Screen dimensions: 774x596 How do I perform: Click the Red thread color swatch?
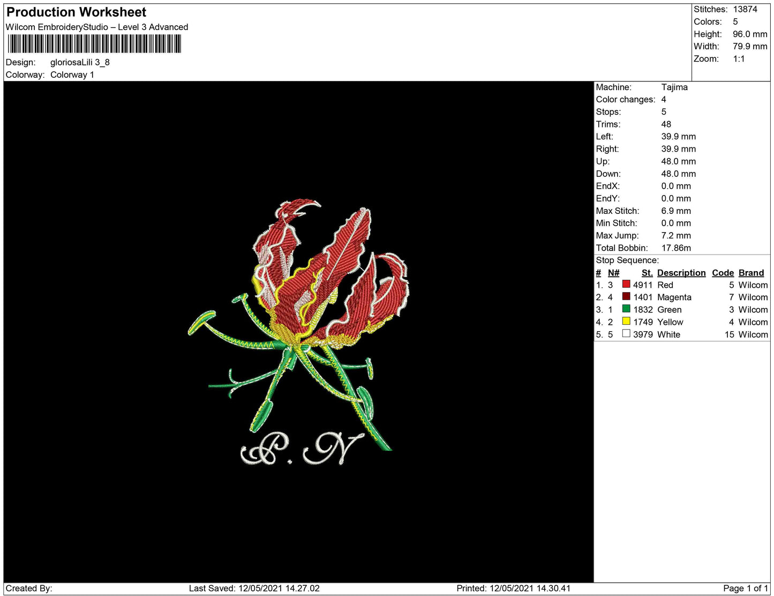pyautogui.click(x=626, y=284)
